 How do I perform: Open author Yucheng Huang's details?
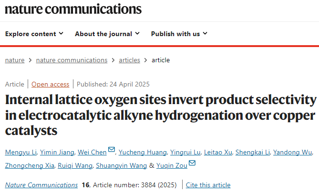[143, 152]
